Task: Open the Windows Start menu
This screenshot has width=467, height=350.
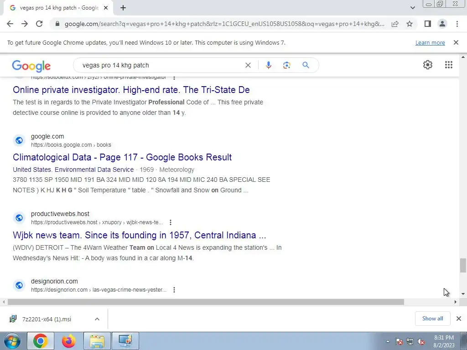Action: coord(12,341)
